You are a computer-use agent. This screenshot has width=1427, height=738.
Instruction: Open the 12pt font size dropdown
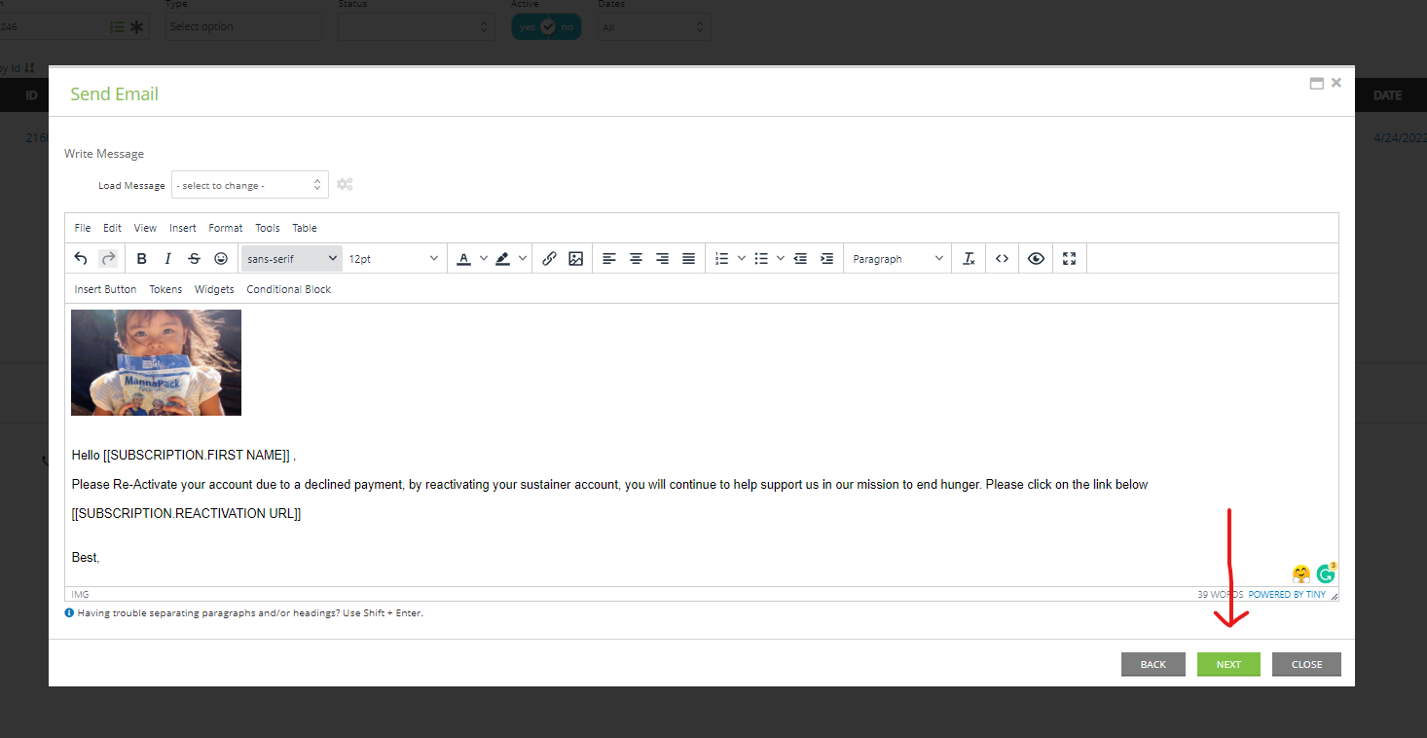(x=392, y=259)
